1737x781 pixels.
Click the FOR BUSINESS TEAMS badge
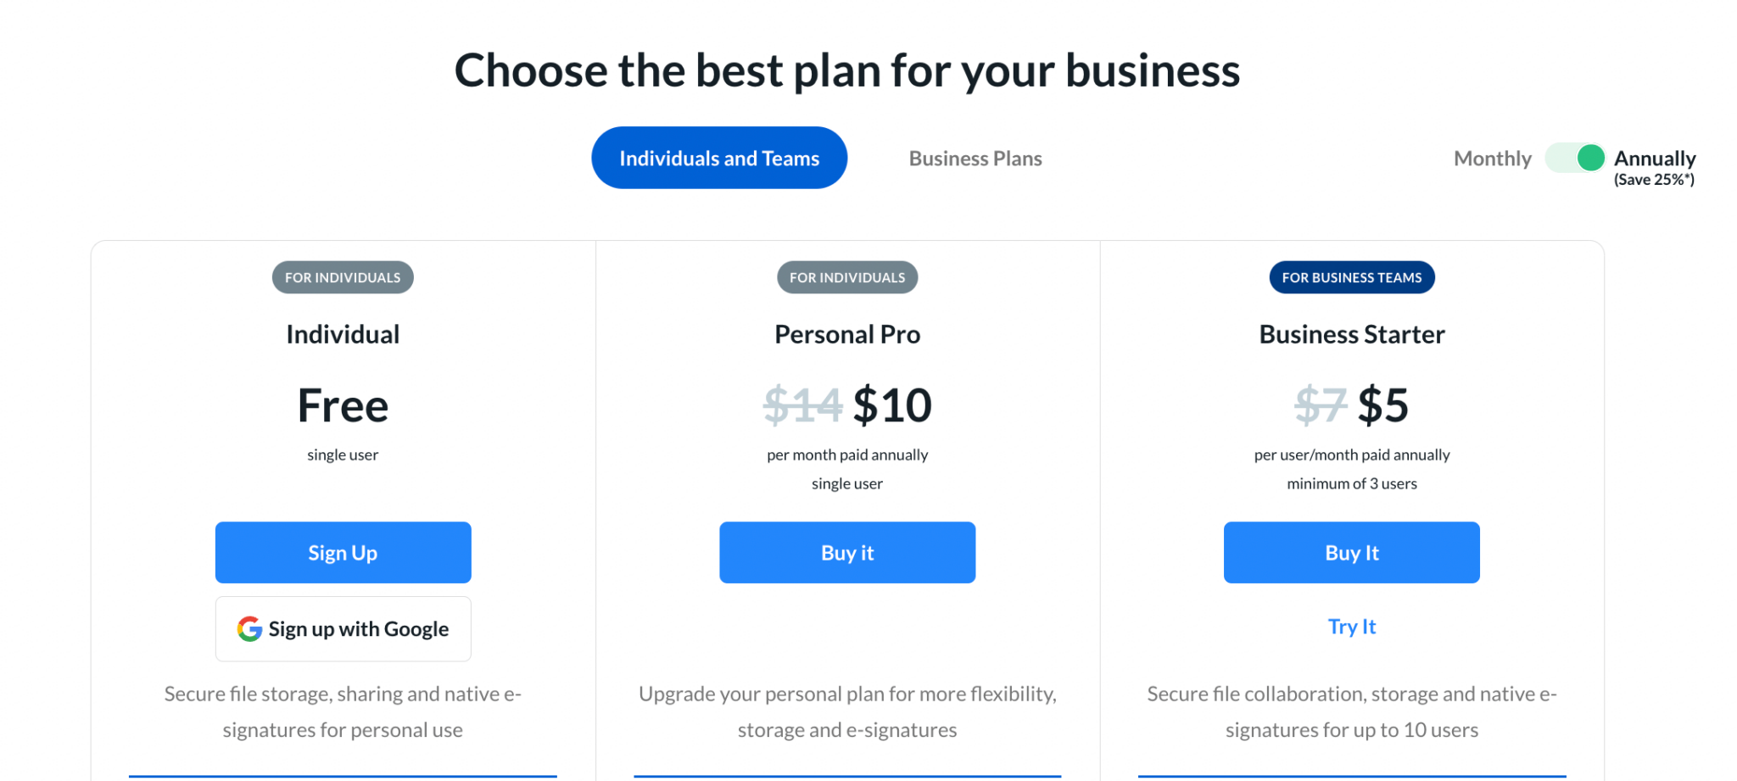(1351, 277)
